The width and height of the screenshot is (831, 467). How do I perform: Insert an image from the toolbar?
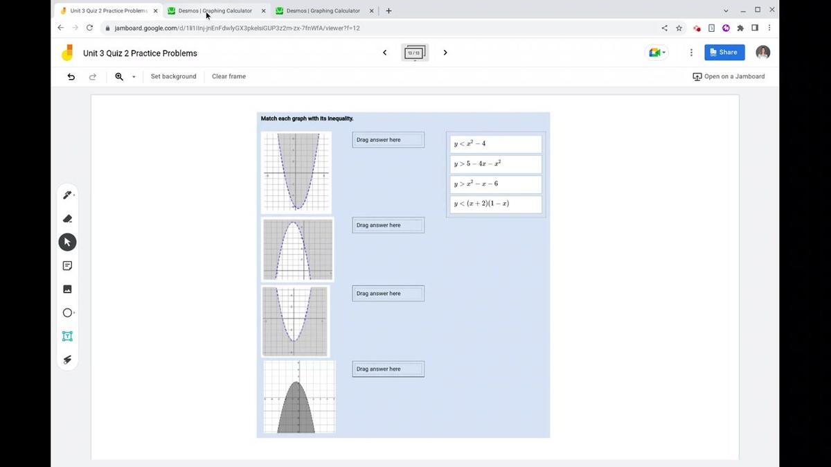pos(67,289)
